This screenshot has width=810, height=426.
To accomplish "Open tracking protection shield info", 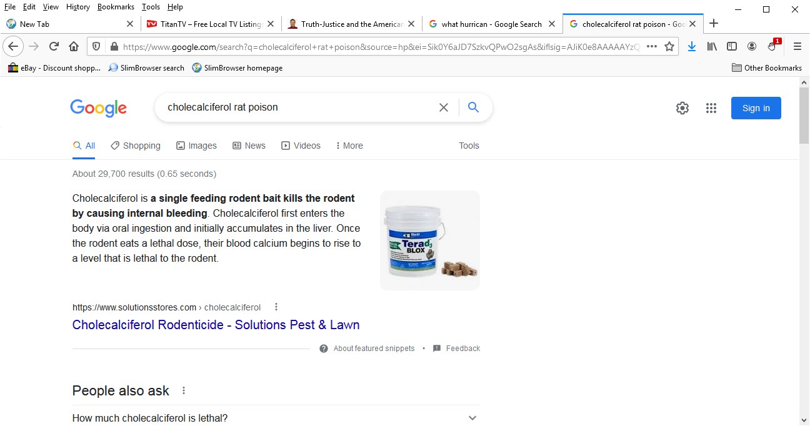I will click(x=96, y=46).
